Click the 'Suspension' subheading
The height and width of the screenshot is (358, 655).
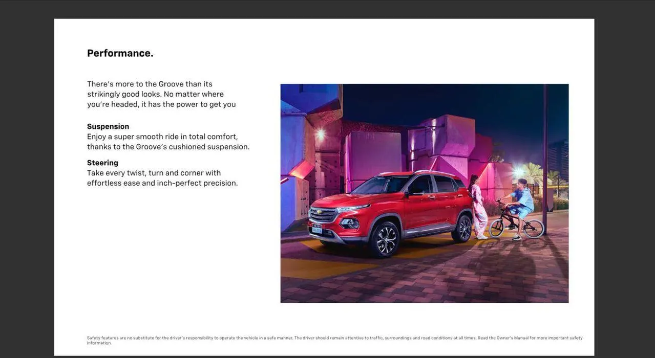coord(108,126)
